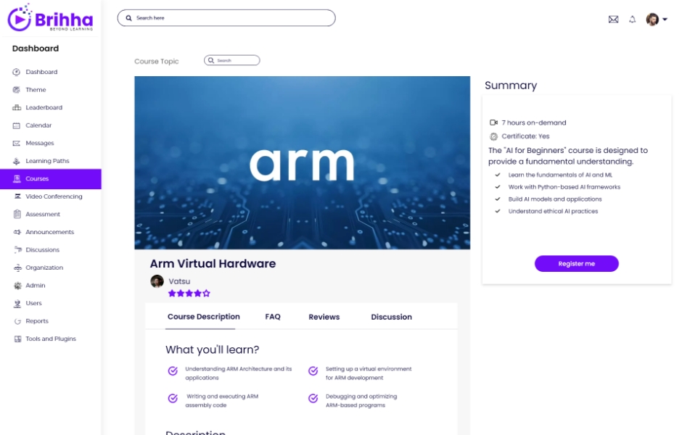Click check icon for Writing and executing ARM

tap(173, 399)
